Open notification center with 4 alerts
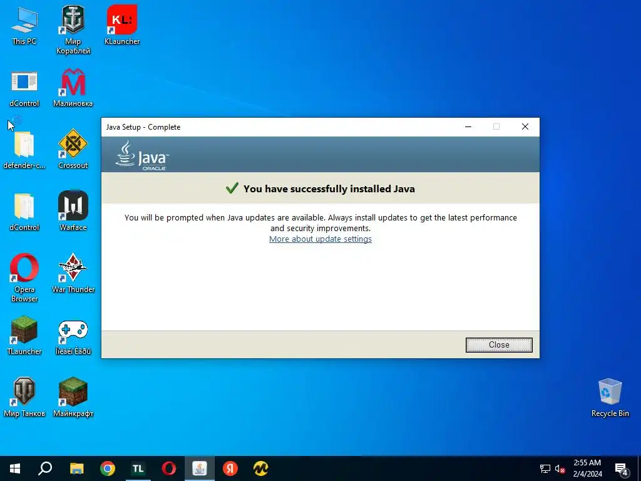This screenshot has width=641, height=481. tap(622, 469)
